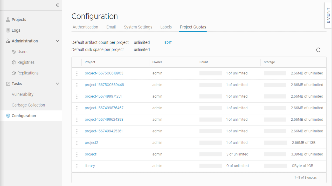Viewport: 332px width, 186px height.
Task: Click the Configuration gear icon
Action: pos(8,116)
